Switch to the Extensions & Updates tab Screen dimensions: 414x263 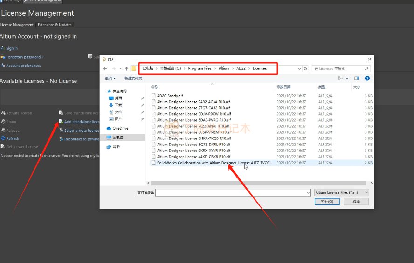point(55,25)
